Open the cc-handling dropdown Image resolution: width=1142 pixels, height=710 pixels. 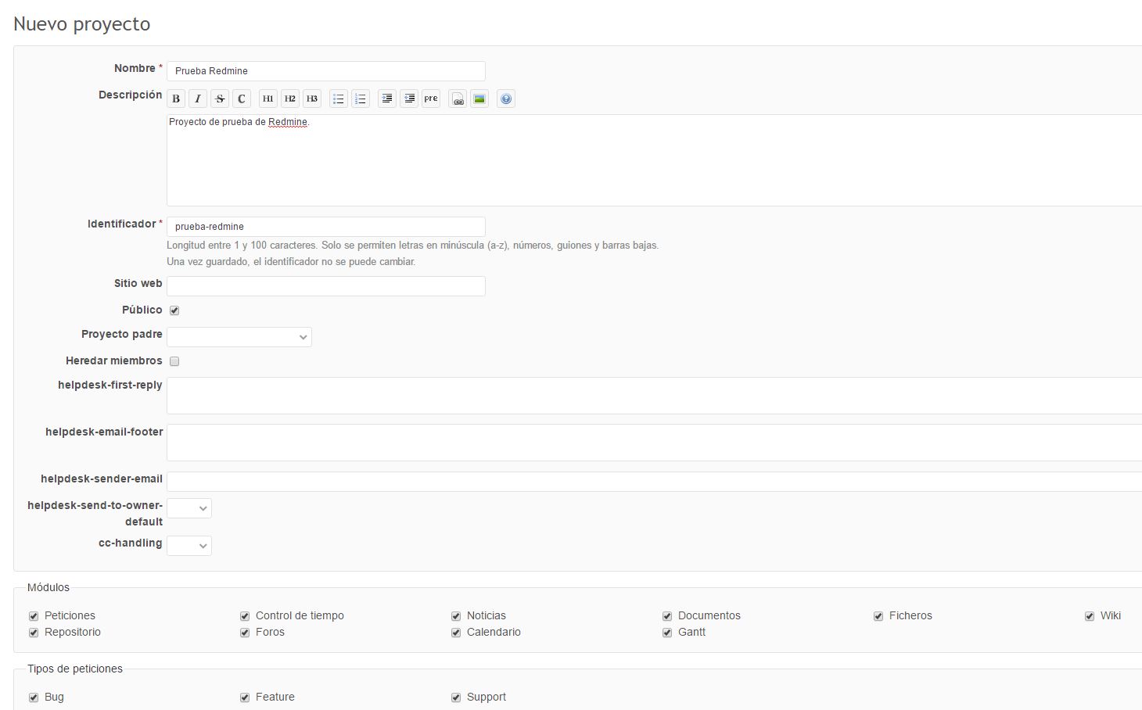[x=189, y=546]
